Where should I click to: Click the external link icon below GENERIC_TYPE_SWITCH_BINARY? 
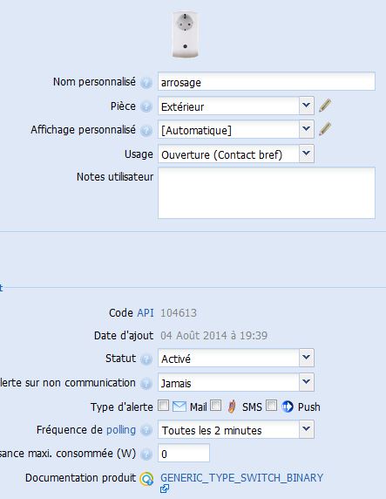point(165,489)
